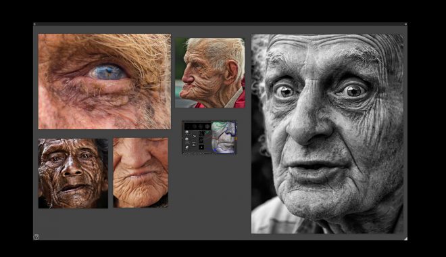Select the blue eye close-up reference image
446x257 pixels.
pos(105,81)
